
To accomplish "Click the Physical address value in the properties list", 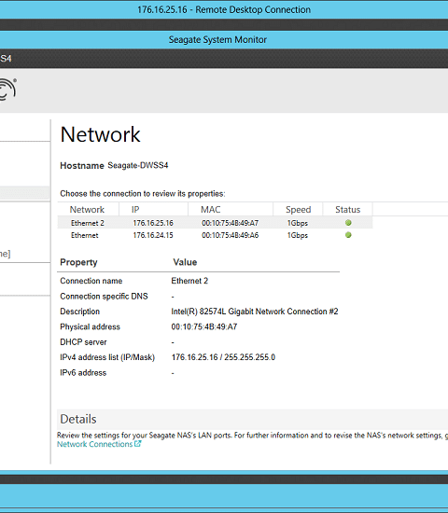I will click(204, 326).
